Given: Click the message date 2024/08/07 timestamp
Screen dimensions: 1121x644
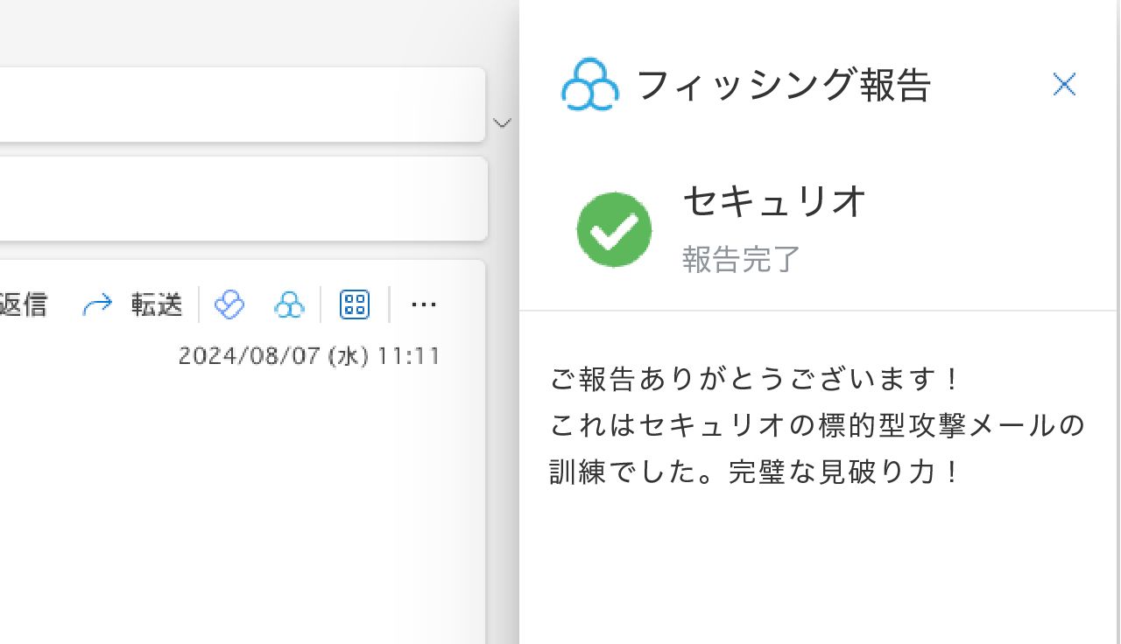Looking at the screenshot, I should pos(309,356).
